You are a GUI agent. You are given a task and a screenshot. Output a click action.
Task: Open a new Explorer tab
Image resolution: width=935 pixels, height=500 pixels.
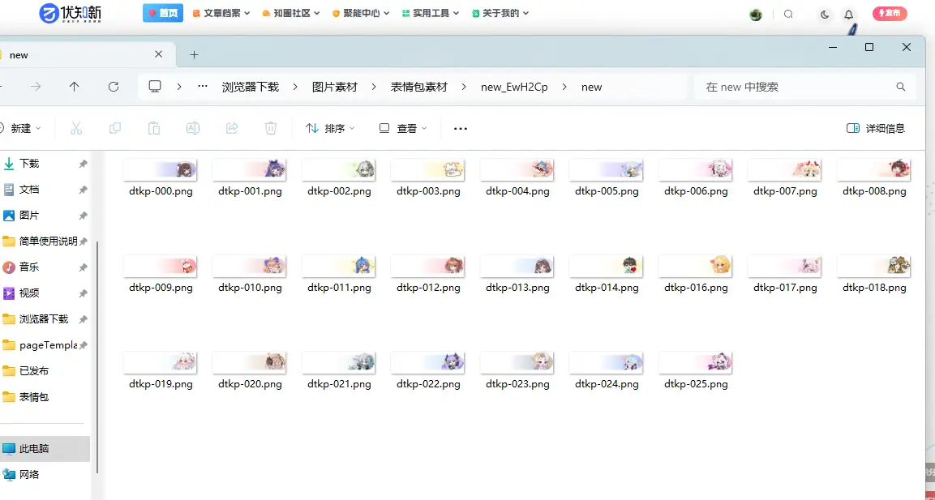194,55
